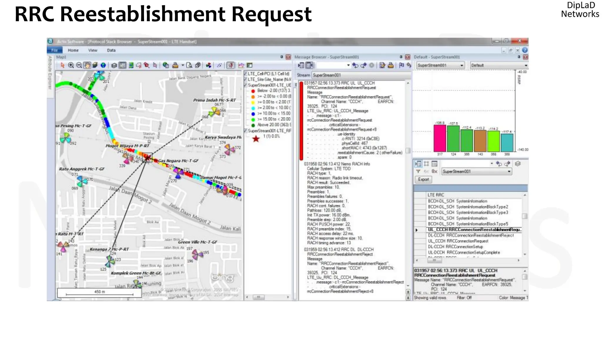Click the red pushpin tool on map toolbar

[x=146, y=65]
